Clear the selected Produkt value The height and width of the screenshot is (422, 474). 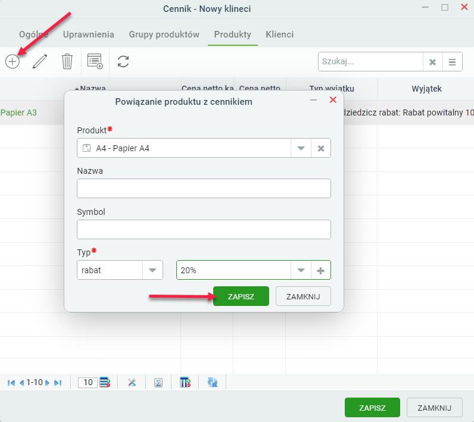point(321,148)
